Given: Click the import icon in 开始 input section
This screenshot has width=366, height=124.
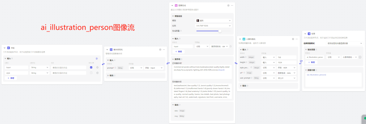Looking at the screenshot, I should click(x=97, y=59).
